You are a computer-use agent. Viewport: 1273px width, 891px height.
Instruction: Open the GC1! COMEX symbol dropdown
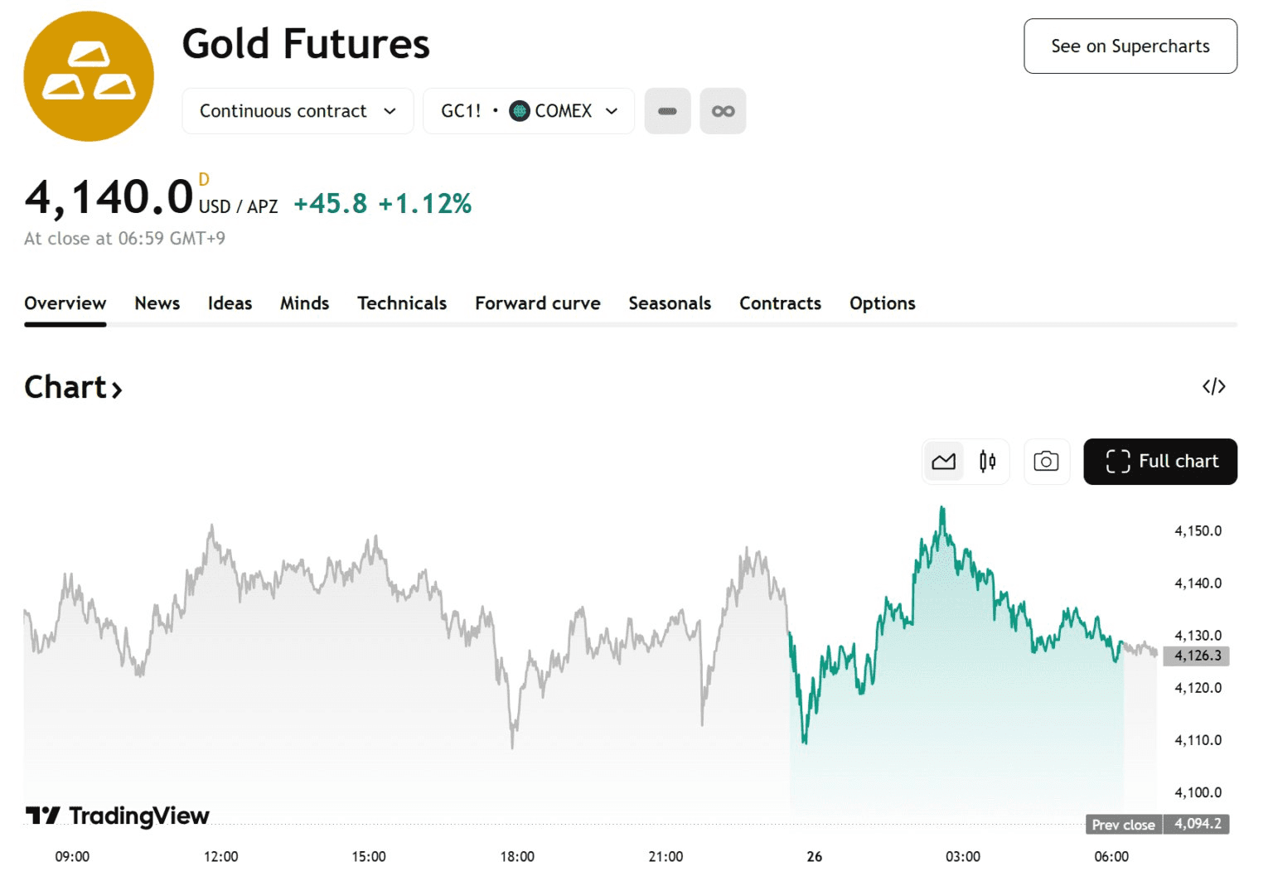coord(529,111)
